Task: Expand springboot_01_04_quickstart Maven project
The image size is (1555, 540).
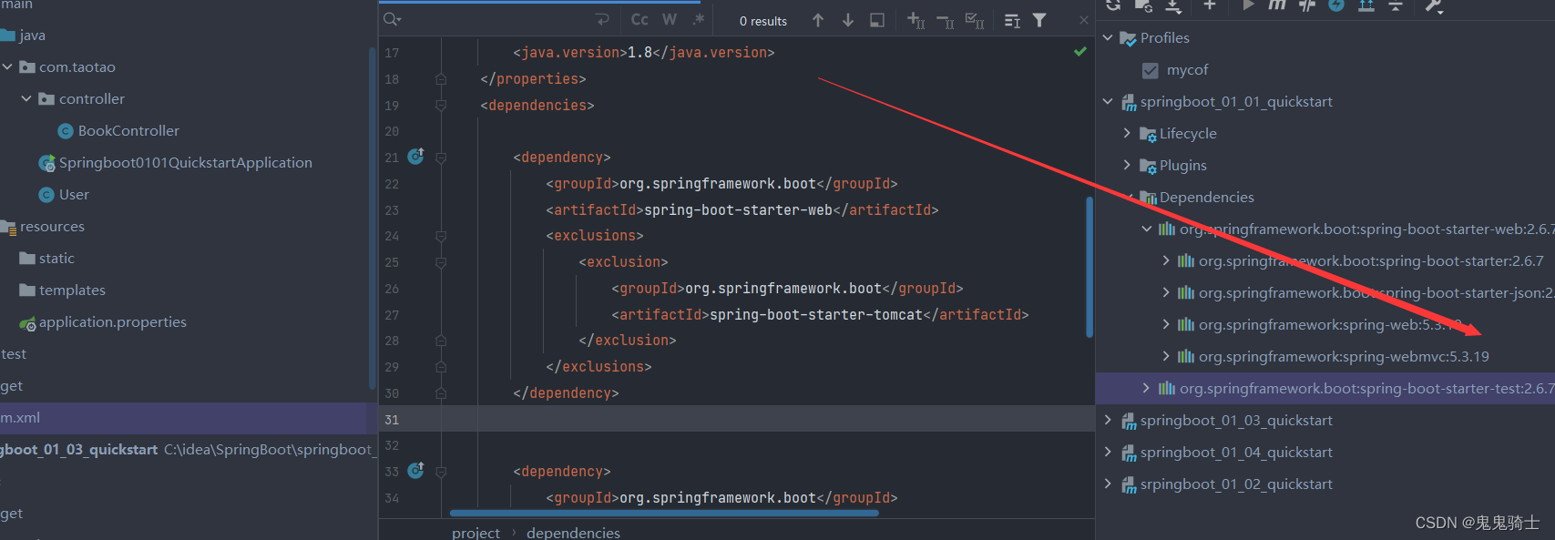Action: (1108, 453)
